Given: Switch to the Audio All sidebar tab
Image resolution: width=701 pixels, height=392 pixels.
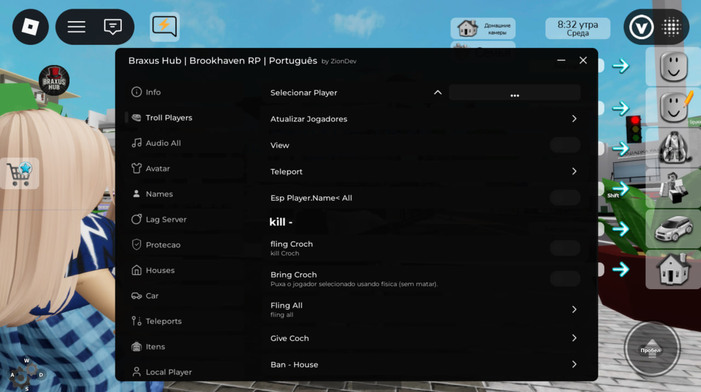Looking at the screenshot, I should tap(163, 143).
